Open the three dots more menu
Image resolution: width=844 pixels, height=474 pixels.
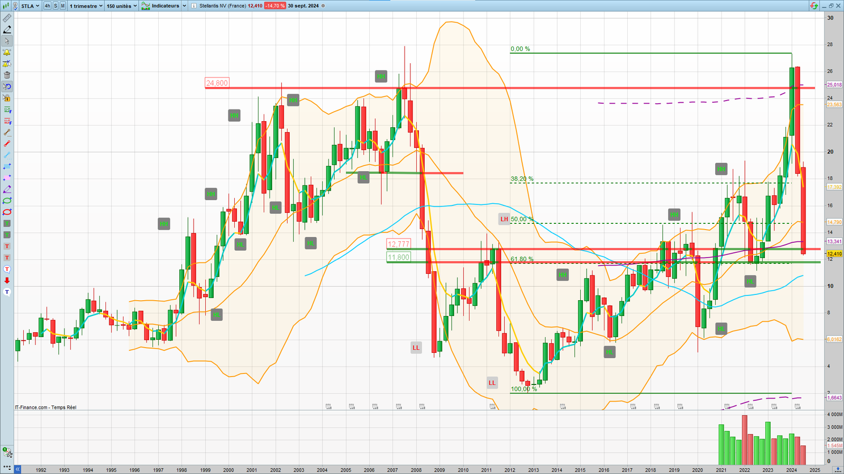7,468
